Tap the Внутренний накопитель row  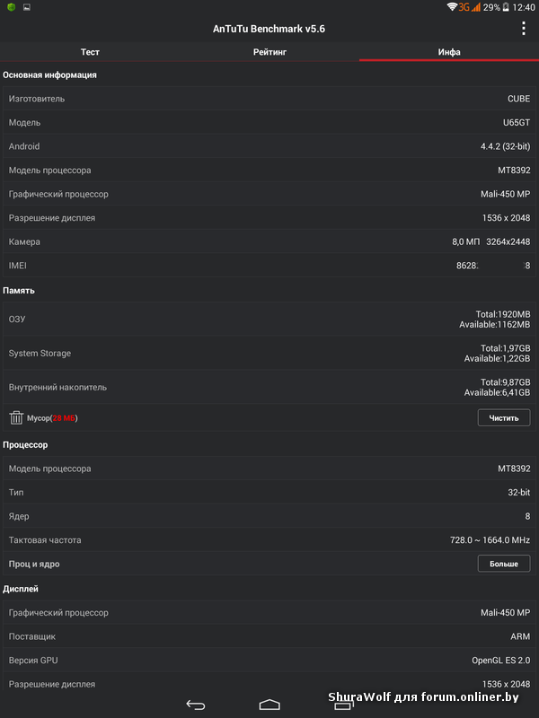click(x=269, y=387)
